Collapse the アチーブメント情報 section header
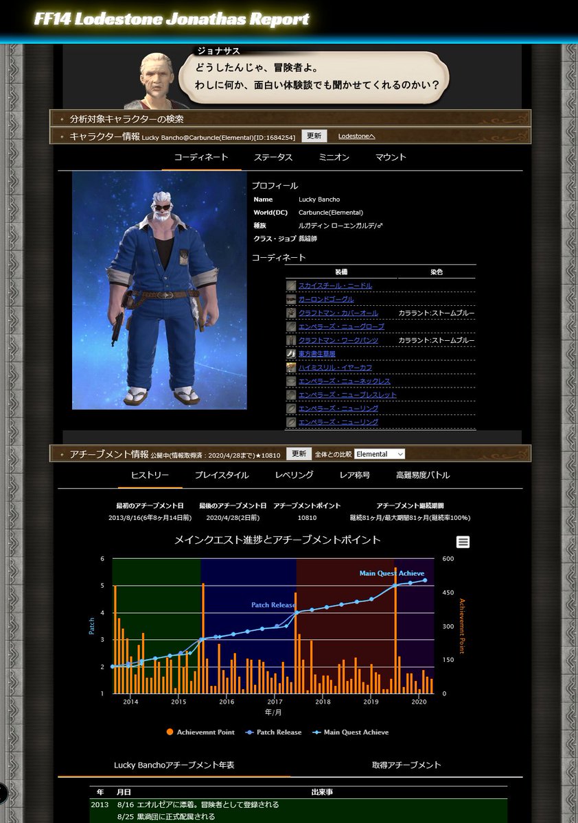Viewport: 578px width, 823px height. pos(290,453)
